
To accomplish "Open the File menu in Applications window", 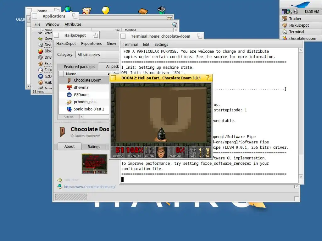I will 37,24.
